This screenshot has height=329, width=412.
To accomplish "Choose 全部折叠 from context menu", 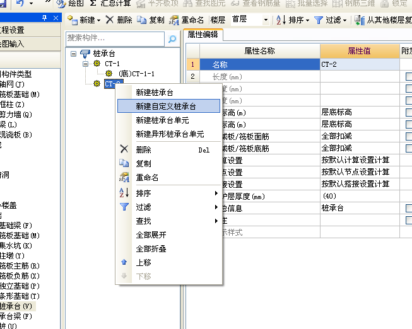I will [x=168, y=249].
